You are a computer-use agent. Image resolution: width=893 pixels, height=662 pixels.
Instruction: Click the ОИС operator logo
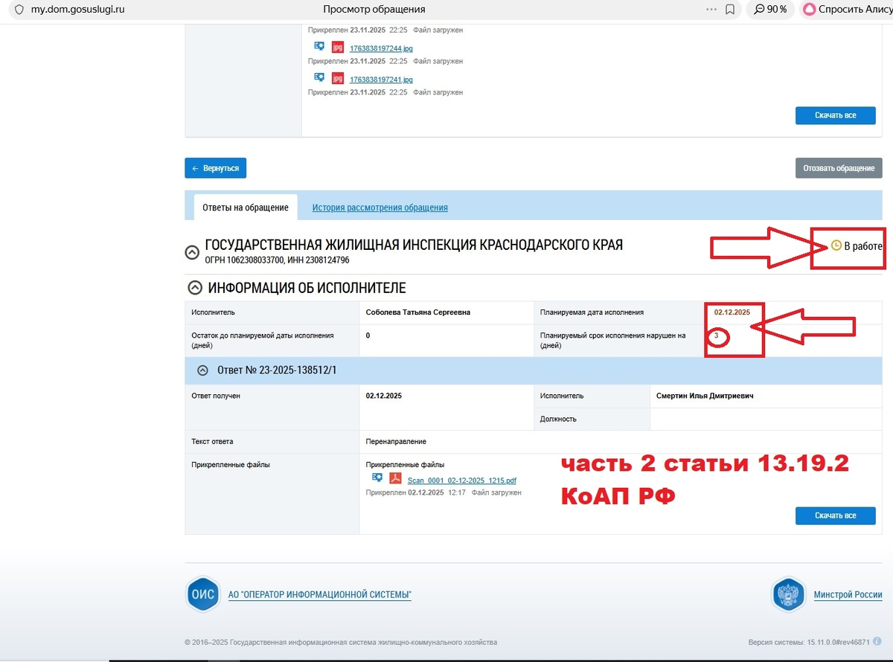(x=202, y=594)
